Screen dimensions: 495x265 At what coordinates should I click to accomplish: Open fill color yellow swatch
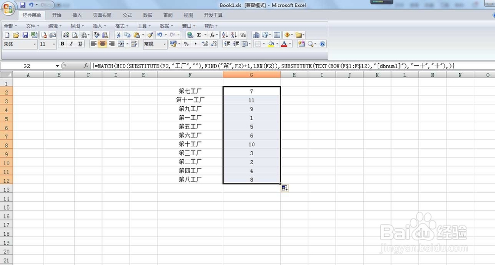(271, 44)
